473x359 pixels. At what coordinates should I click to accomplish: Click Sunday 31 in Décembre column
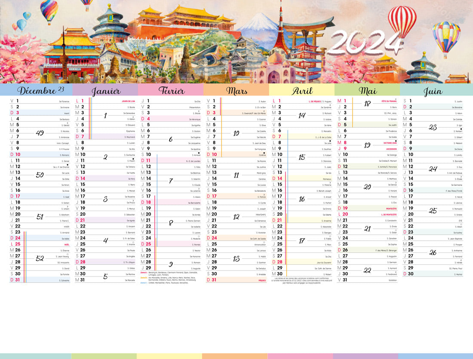tap(40, 279)
